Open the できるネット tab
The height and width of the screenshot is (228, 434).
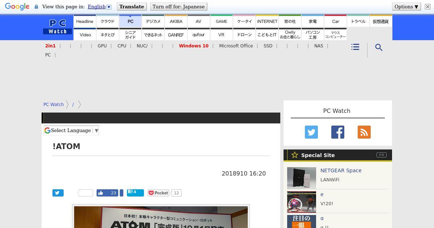(153, 34)
